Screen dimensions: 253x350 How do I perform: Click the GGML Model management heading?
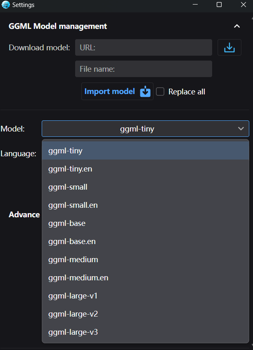[58, 26]
